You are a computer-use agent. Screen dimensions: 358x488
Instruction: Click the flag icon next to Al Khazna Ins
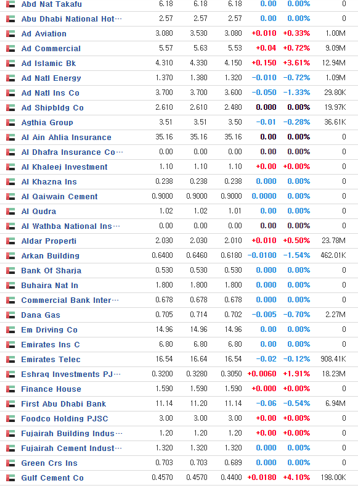(10, 182)
